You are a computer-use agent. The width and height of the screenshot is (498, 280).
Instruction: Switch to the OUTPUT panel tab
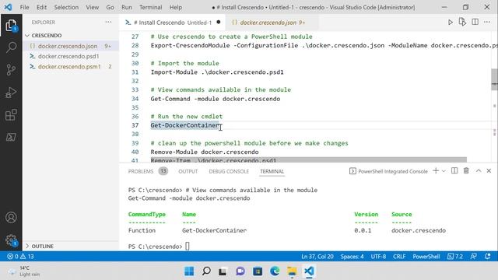click(x=188, y=171)
